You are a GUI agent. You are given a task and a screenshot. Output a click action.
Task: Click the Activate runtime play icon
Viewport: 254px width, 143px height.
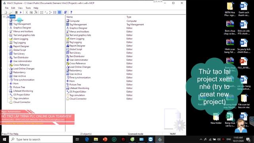coord(21,12)
